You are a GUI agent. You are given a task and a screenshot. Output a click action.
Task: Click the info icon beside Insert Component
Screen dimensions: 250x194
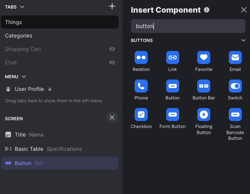tap(207, 10)
